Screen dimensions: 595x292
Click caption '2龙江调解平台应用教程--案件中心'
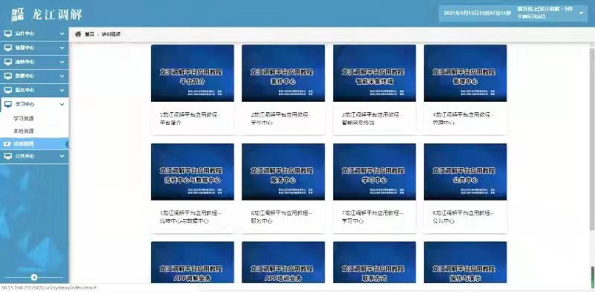point(281,119)
